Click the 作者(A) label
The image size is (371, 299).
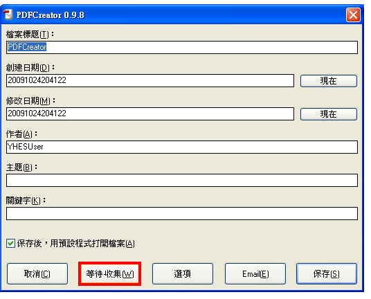click(x=21, y=134)
